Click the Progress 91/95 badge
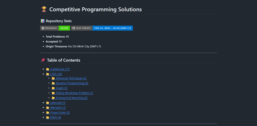This screenshot has height=126, width=257. click(55, 28)
